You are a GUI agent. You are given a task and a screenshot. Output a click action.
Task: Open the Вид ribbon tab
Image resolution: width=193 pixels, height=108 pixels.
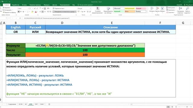pos(74,5)
